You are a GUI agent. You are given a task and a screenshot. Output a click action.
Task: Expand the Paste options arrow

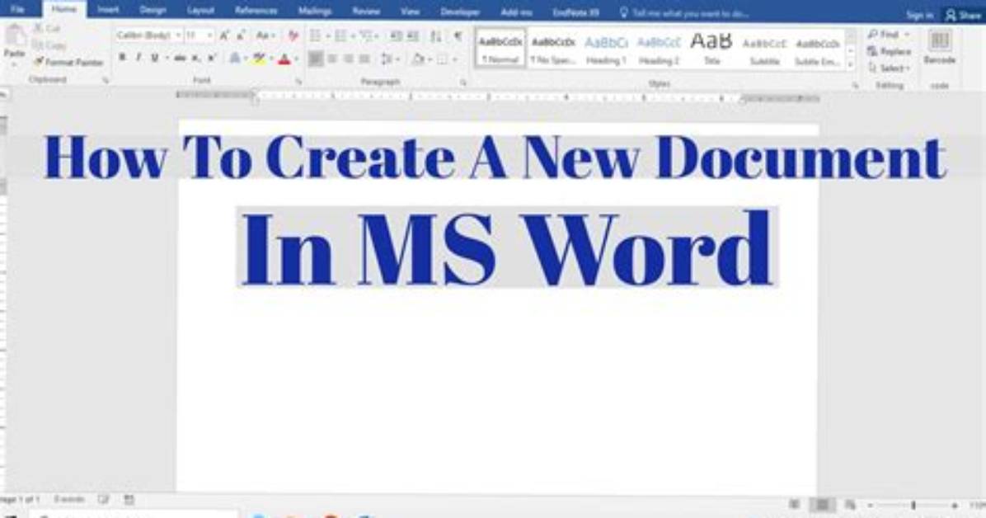tap(15, 65)
